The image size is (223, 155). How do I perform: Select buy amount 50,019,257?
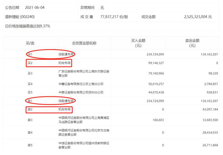tap(156, 84)
